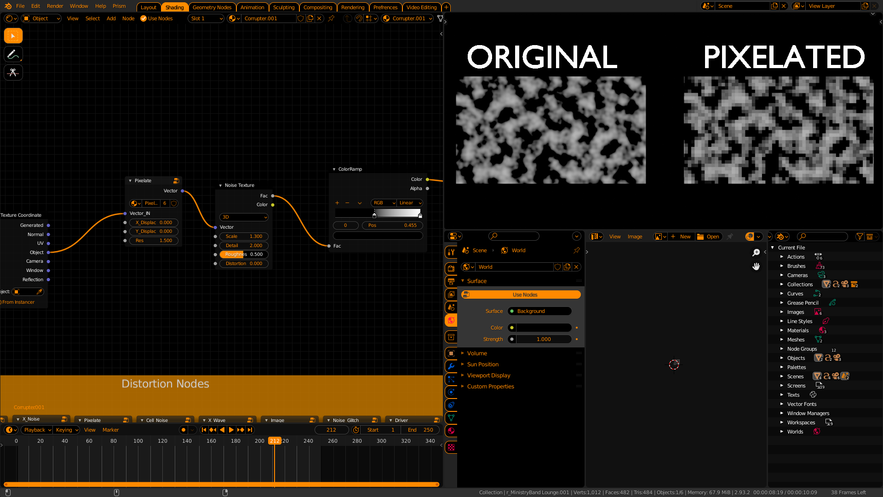Toggle the Use Nodes button in Surface panel
The height and width of the screenshot is (497, 883).
point(521,295)
